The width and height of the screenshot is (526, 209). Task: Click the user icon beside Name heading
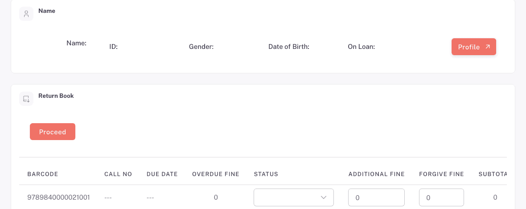(26, 14)
